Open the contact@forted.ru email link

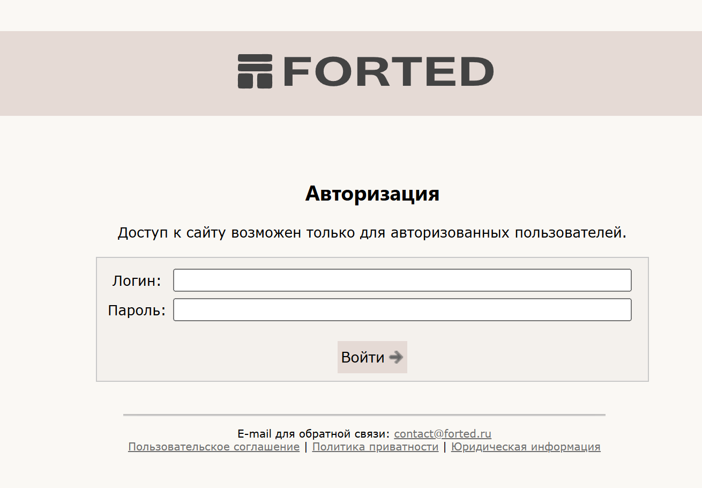pyautogui.click(x=443, y=434)
